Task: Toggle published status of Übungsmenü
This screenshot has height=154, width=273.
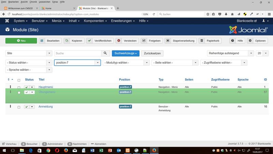Action: point(27,92)
